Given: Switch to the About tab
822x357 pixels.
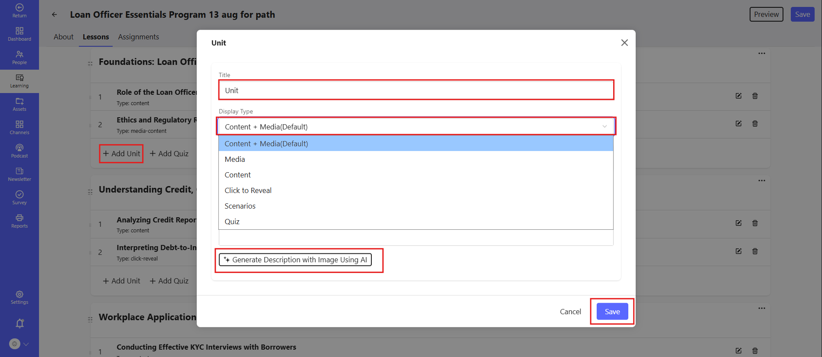Looking at the screenshot, I should [x=64, y=37].
